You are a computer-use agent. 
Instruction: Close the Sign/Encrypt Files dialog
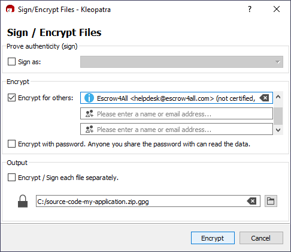click(x=277, y=9)
